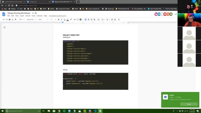Go to the browser home page
201x113 pixels.
coord(12,5)
